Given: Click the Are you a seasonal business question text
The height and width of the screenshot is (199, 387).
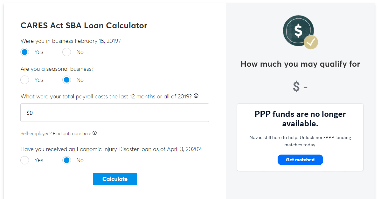Looking at the screenshot, I should (x=57, y=69).
